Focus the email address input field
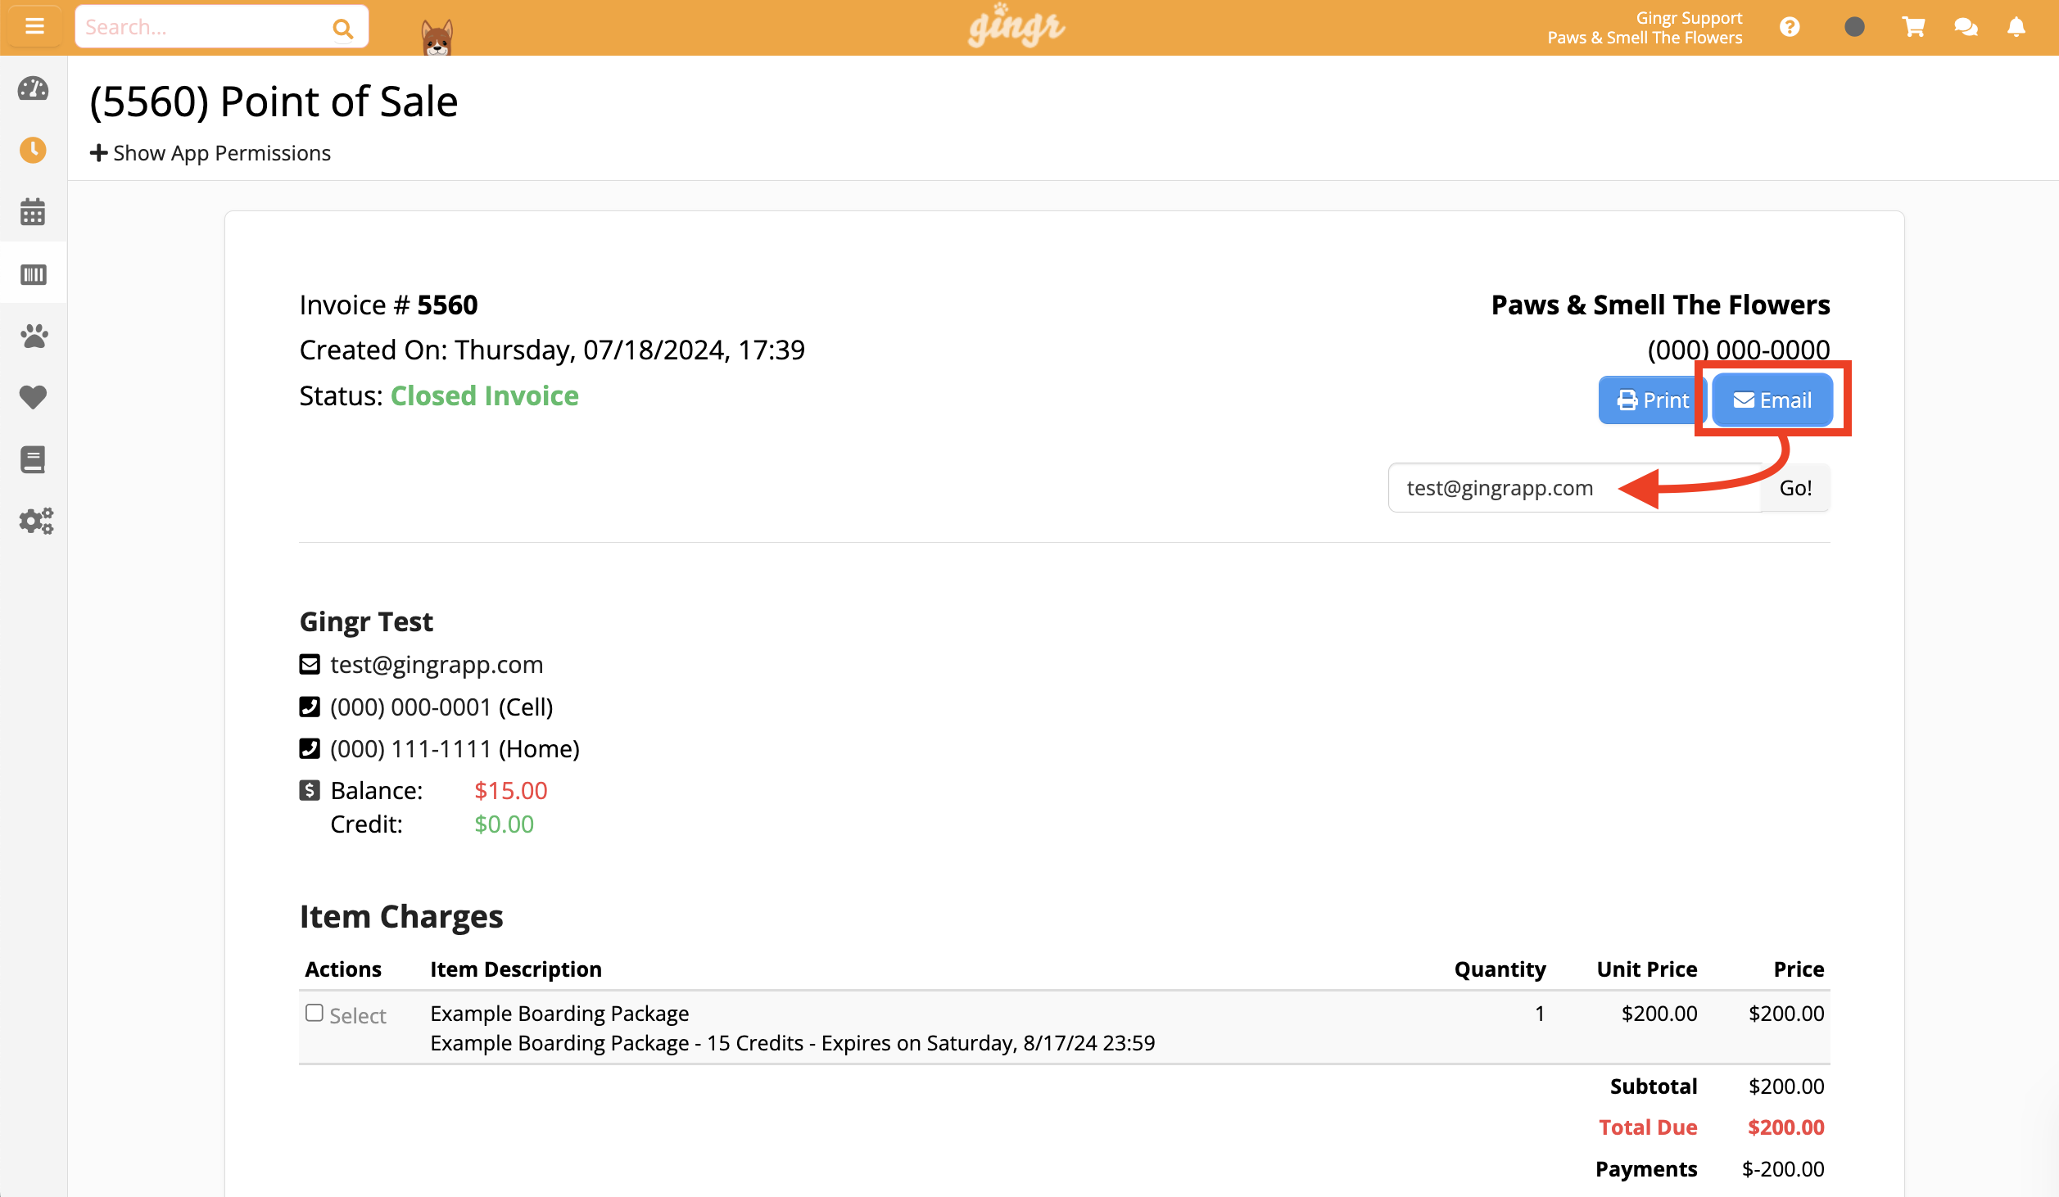The image size is (2059, 1197). click(1574, 488)
